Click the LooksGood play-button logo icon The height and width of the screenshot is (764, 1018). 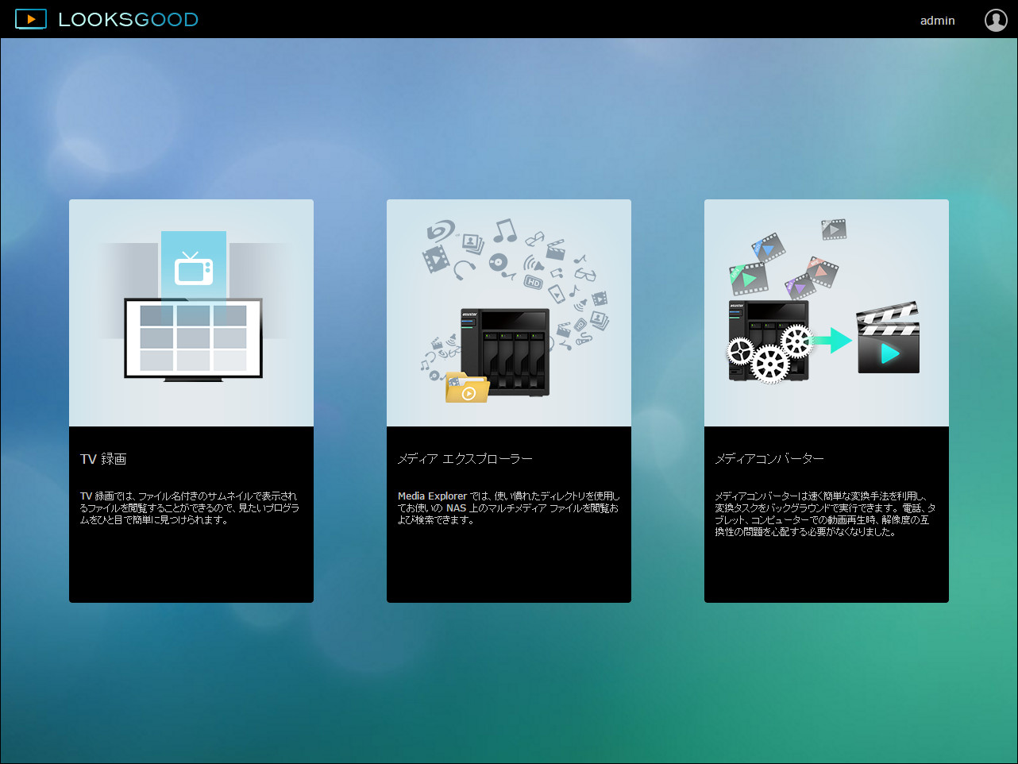click(x=31, y=19)
